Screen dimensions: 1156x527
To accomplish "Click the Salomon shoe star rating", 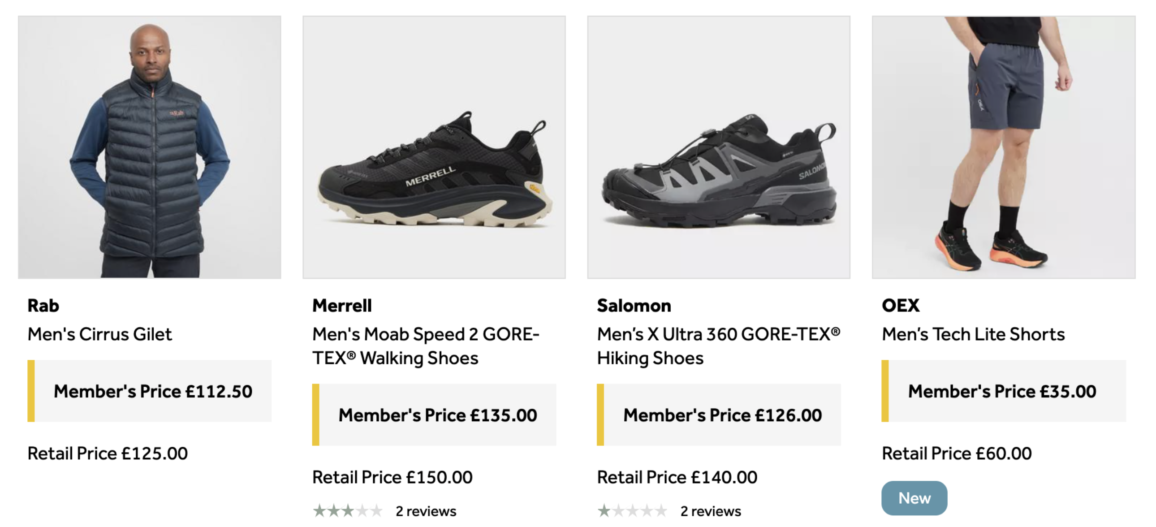I will coord(632,511).
